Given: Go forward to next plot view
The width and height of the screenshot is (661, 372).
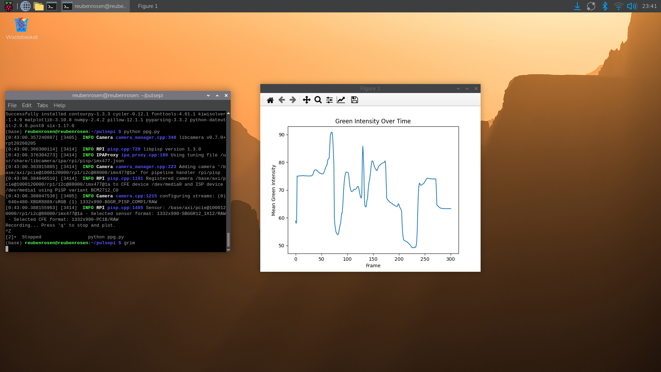Looking at the screenshot, I should (293, 100).
